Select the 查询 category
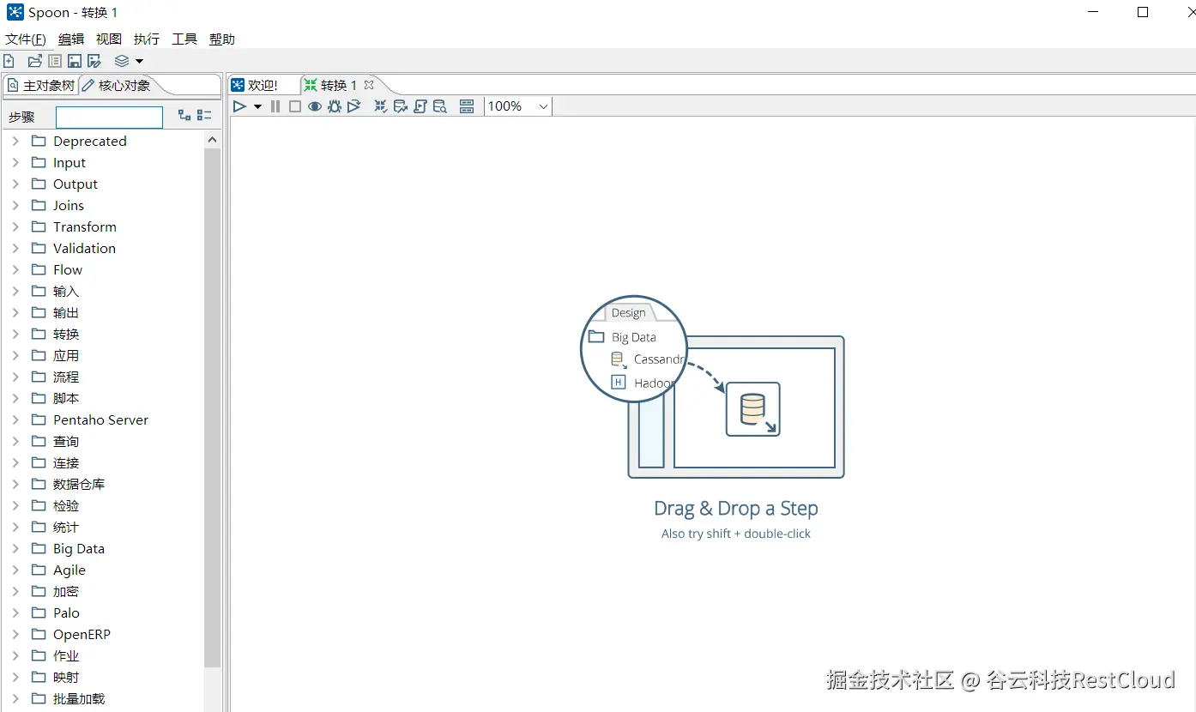 66,441
